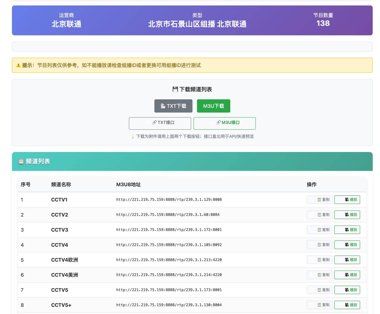The height and width of the screenshot is (314, 380).
Task: Play the CCTV4美洲 channel
Action: point(347,275)
